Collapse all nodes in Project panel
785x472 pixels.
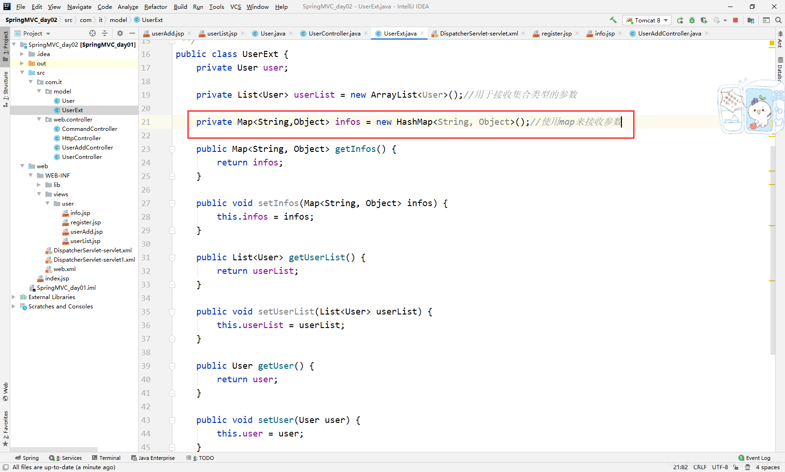click(105, 33)
